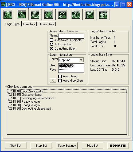Viewport: 133px width, 152px height.
Task: Expand the Server dropdown showing Neptune
Action: coord(81,60)
